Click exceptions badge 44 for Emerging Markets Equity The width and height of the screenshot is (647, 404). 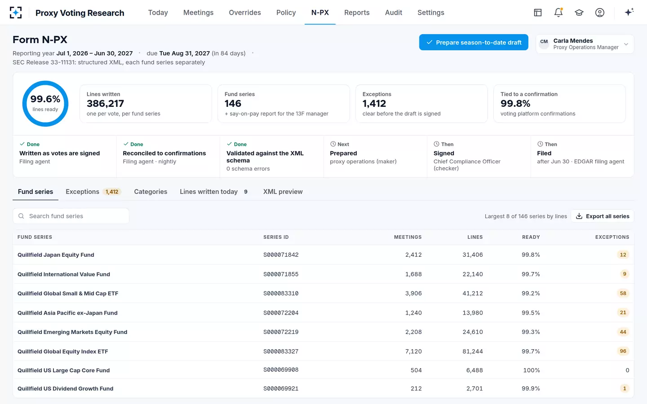623,332
